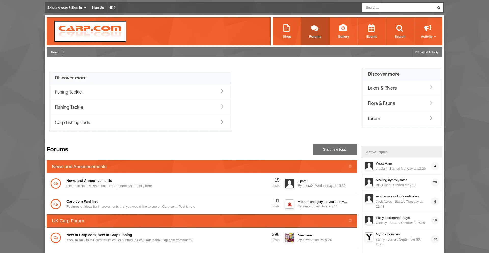Click the Start new topic button
The height and width of the screenshot is (253, 489).
click(x=335, y=149)
